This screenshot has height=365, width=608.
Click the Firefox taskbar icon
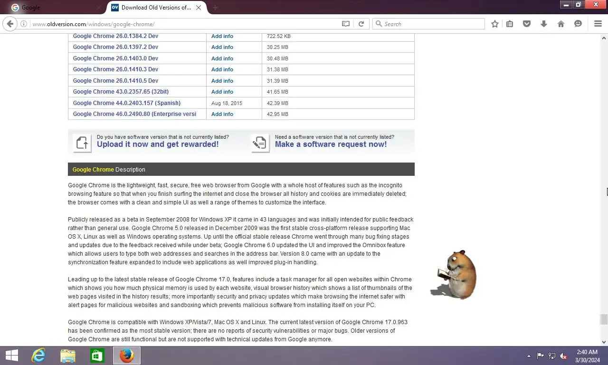pos(127,355)
